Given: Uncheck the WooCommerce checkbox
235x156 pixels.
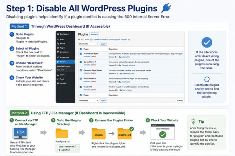Looking at the screenshot, I should [x=81, y=78].
